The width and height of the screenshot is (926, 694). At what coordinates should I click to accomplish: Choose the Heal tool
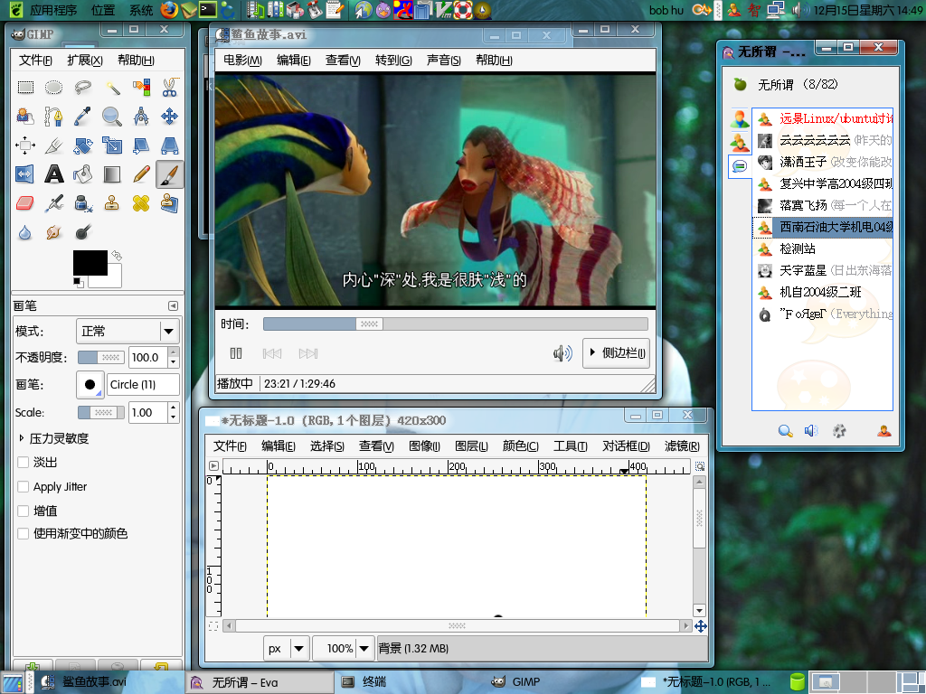tap(140, 203)
